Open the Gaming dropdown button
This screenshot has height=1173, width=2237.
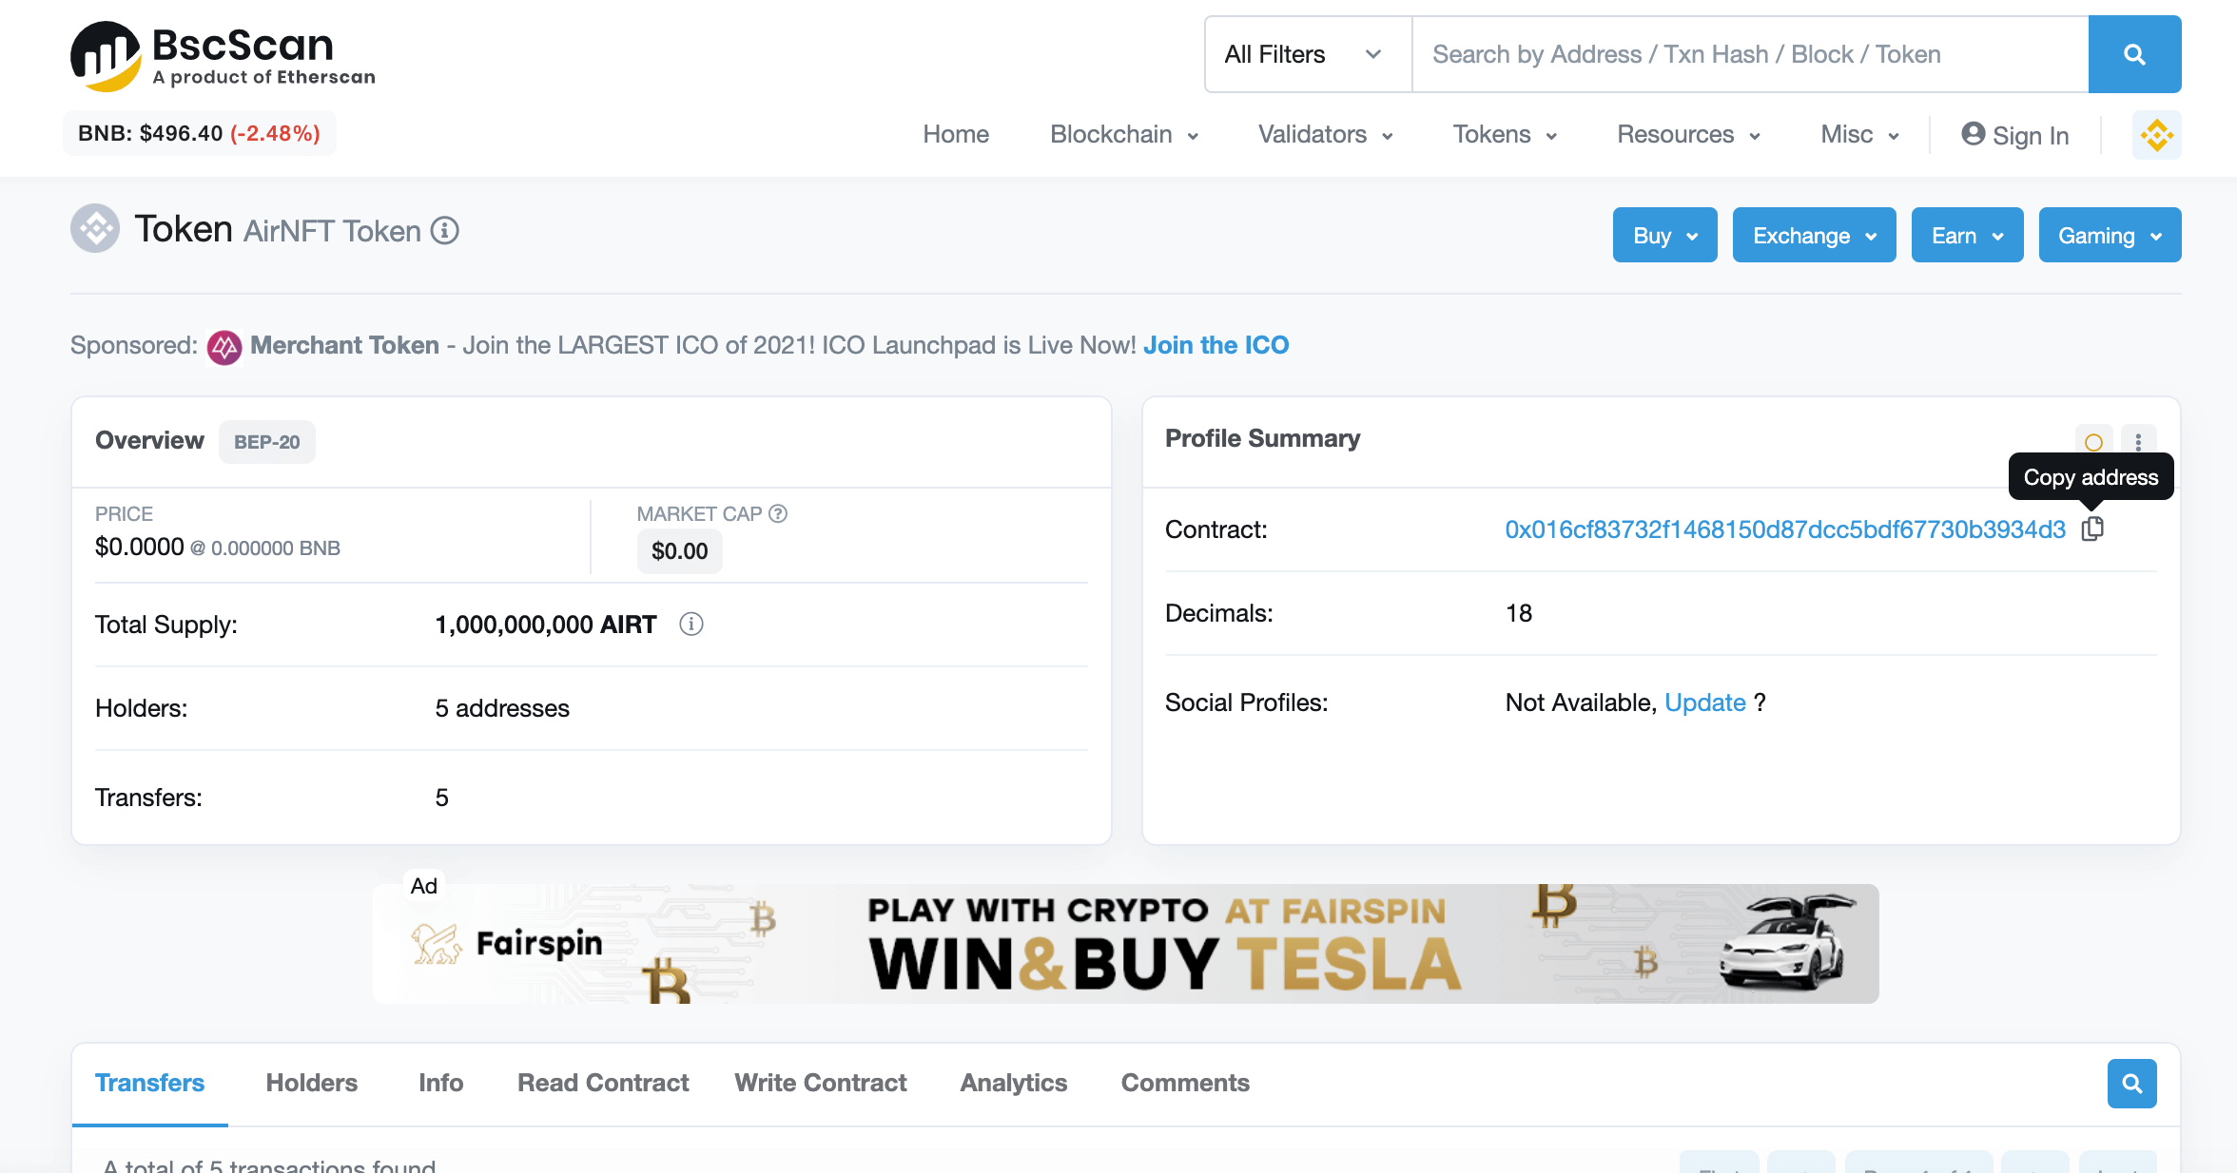click(x=2110, y=235)
